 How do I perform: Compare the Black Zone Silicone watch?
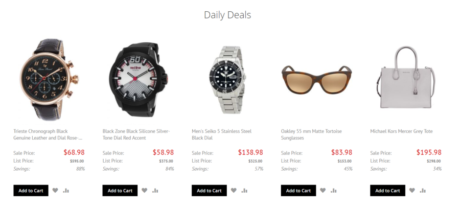coord(155,190)
